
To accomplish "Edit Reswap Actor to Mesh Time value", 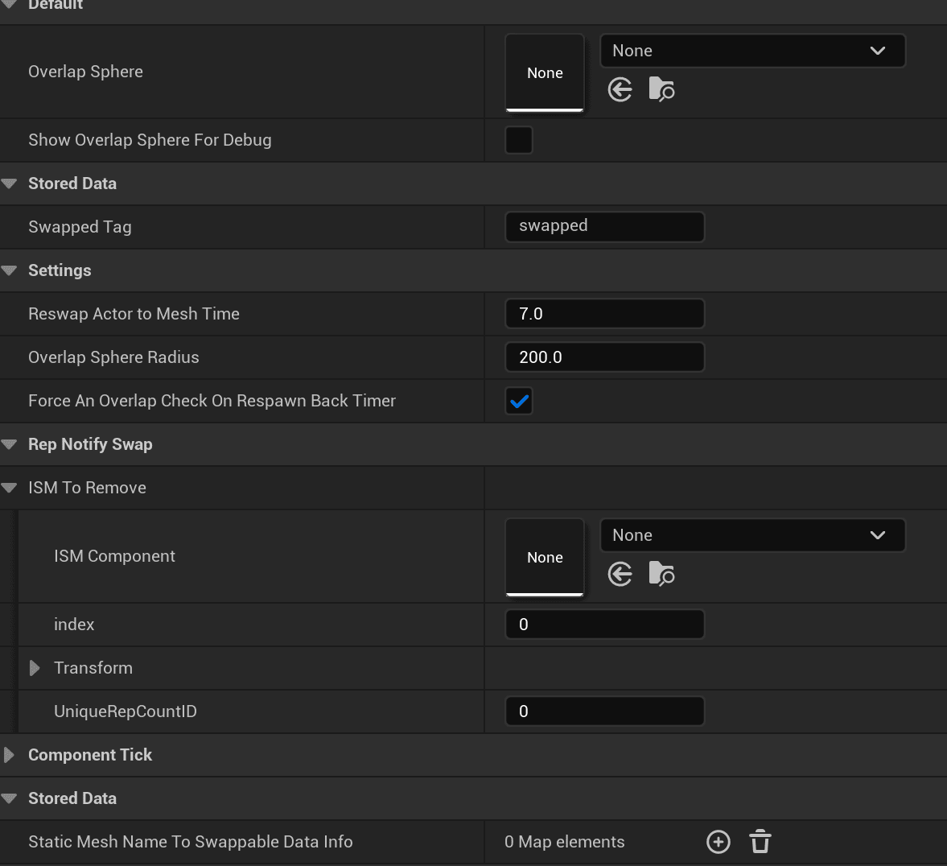I will pos(604,314).
